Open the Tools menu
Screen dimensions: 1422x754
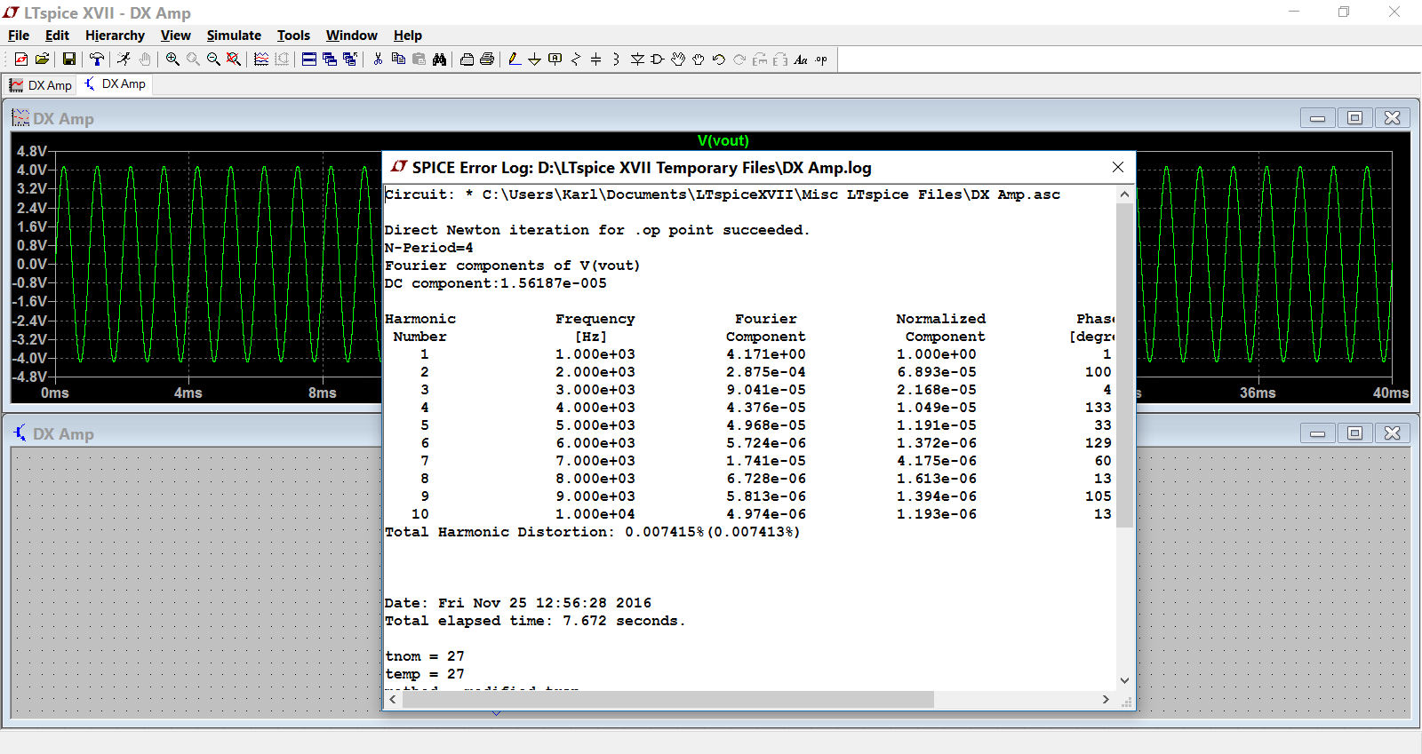tap(293, 36)
